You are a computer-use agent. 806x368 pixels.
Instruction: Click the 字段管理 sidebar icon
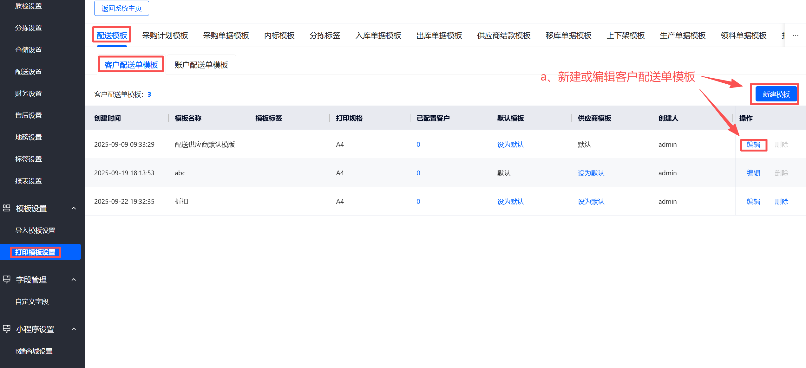7,280
